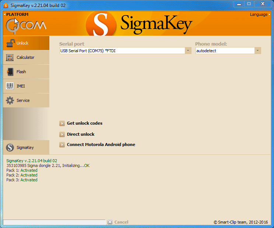Open the SigmaKey sidebar tab
Viewport: 274px width, 228px height.
click(26, 147)
